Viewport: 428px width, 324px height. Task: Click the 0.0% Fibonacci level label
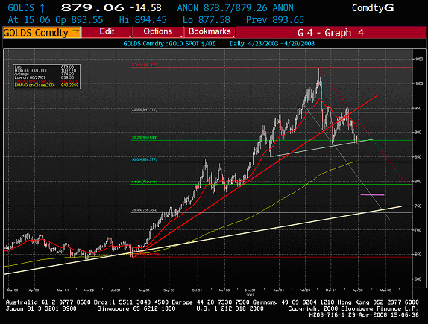point(145,65)
